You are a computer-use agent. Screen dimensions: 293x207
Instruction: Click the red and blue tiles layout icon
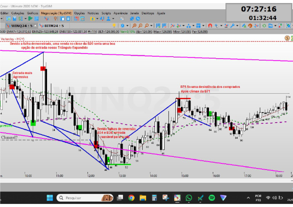[76, 19]
